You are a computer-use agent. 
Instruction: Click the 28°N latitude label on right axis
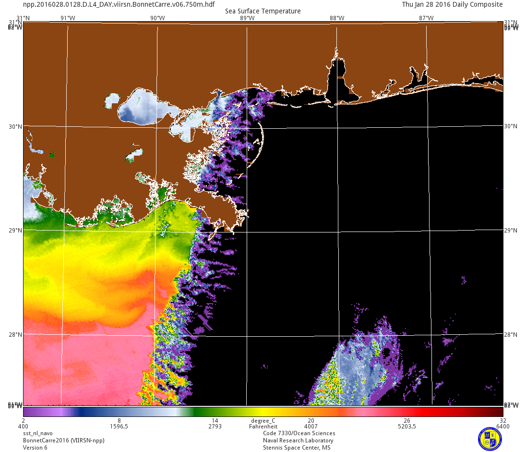510,334
